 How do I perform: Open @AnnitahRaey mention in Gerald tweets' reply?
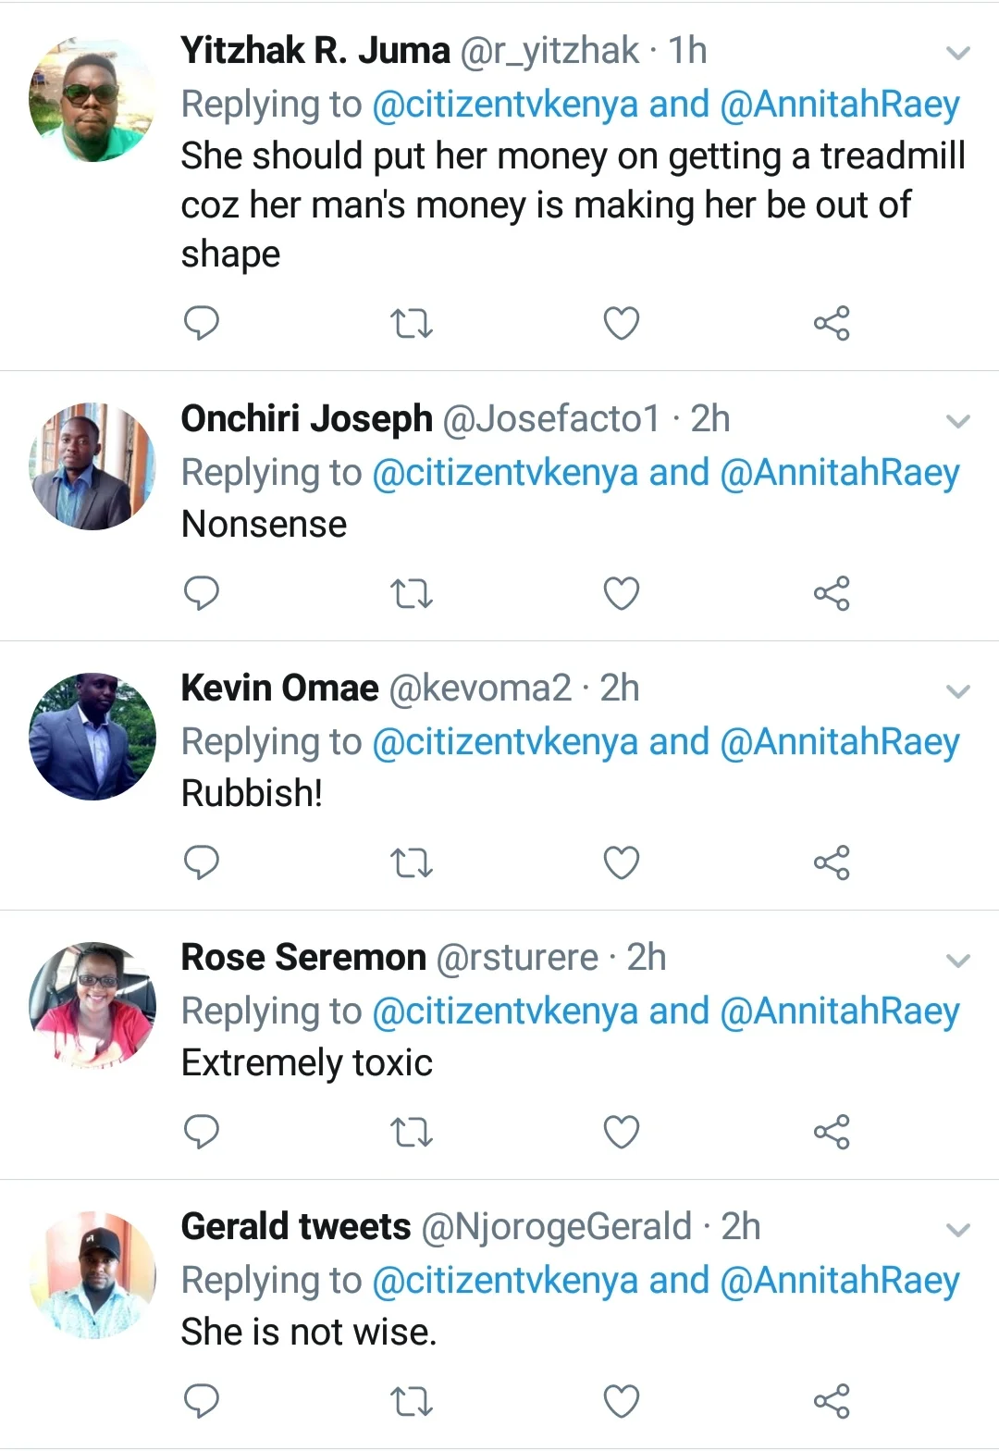click(840, 1281)
